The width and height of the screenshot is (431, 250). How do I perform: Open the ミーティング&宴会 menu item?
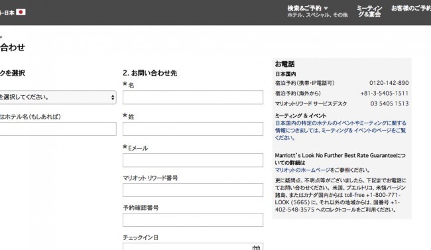tap(369, 11)
